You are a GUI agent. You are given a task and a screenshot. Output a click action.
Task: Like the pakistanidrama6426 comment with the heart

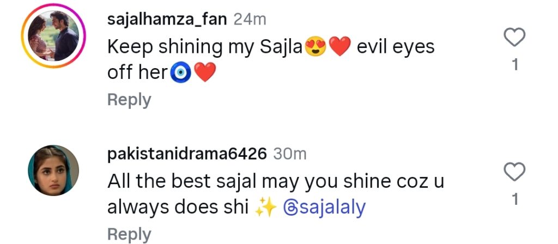[x=514, y=172]
